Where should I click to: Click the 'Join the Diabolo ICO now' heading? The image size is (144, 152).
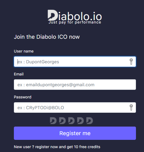(47, 37)
